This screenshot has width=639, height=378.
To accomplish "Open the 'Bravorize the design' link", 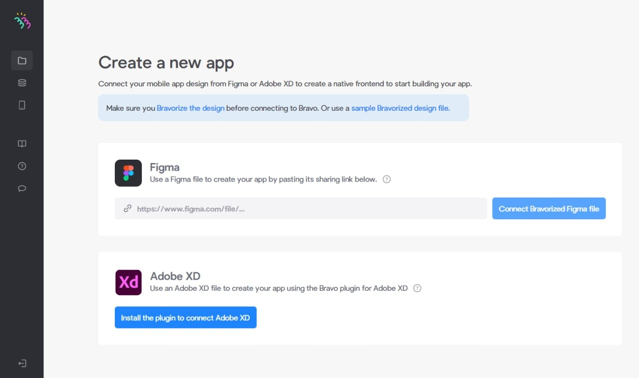I will pyautogui.click(x=191, y=108).
